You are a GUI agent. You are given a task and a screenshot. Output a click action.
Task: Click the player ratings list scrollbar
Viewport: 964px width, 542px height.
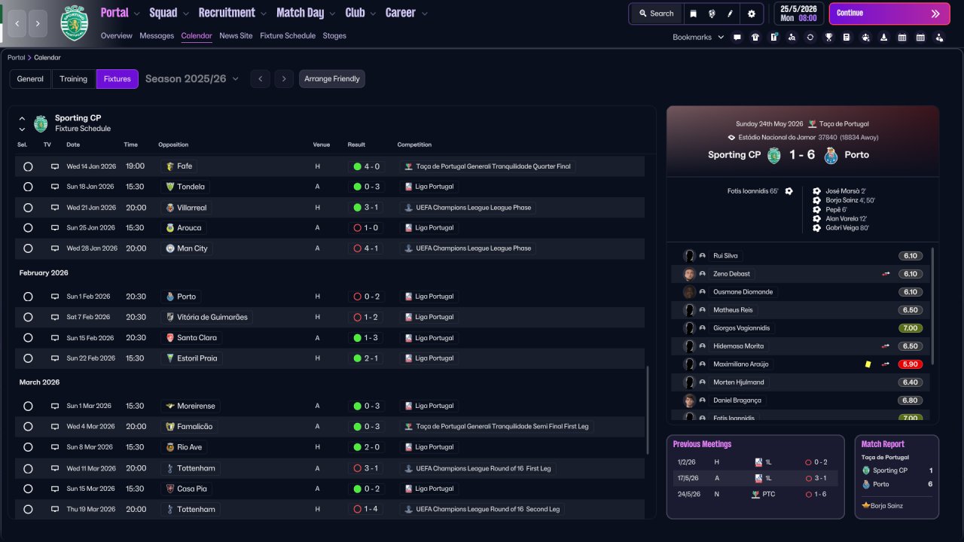tap(932, 305)
